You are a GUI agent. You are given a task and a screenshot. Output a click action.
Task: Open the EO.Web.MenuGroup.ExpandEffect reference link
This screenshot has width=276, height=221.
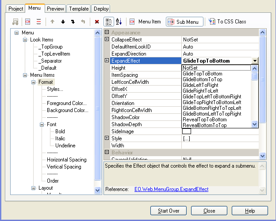click(x=172, y=189)
